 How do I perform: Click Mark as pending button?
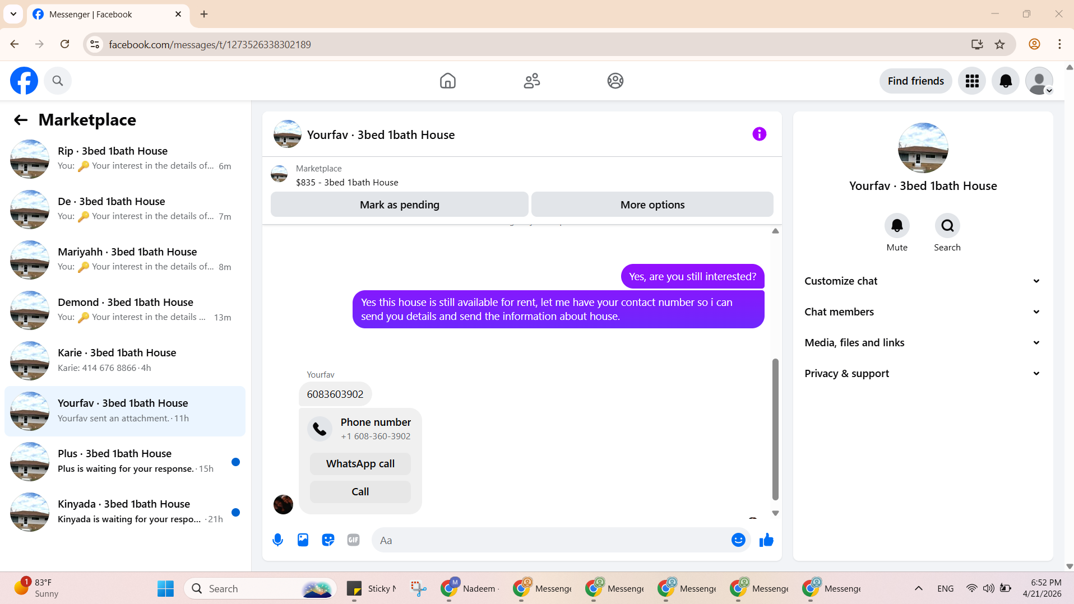[x=400, y=205]
